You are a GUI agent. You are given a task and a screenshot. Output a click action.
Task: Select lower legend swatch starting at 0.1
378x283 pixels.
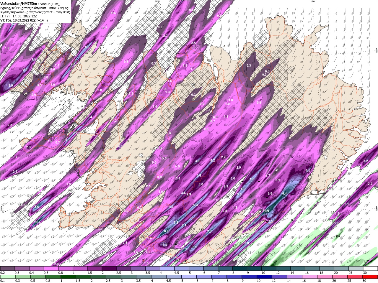coord(8,277)
